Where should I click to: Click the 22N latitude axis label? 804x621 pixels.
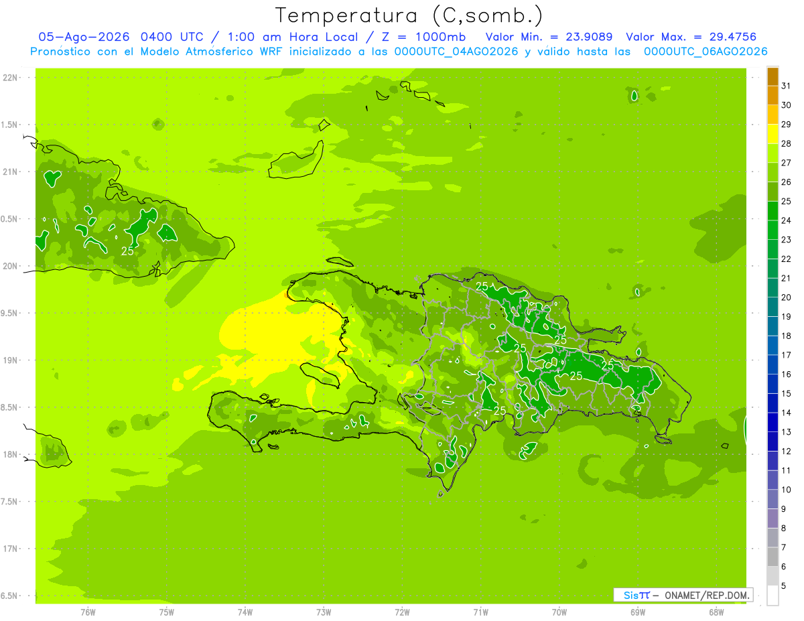(10, 78)
